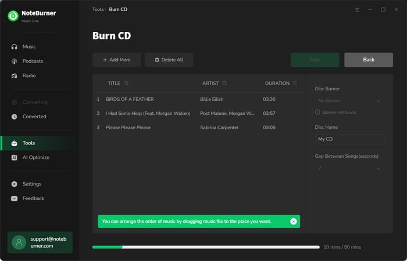The image size is (407, 261).
Task: Click duration 03:06
Action: (x=269, y=128)
